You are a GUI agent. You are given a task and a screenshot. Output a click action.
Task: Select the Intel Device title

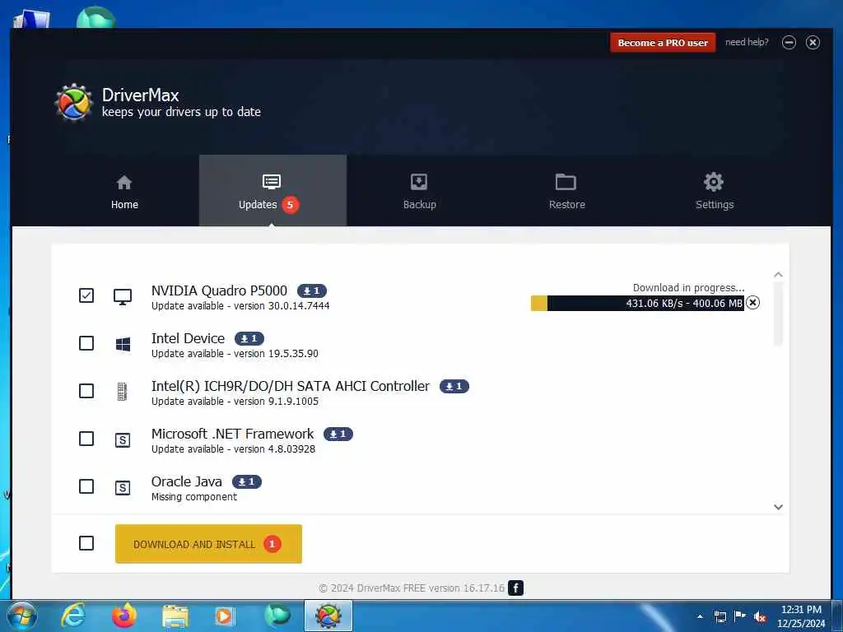coord(189,338)
